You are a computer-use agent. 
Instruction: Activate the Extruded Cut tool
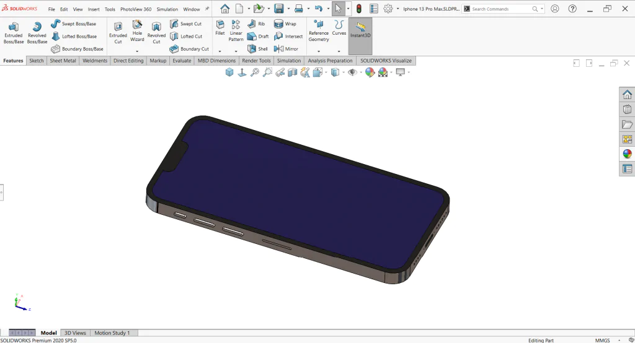118,33
